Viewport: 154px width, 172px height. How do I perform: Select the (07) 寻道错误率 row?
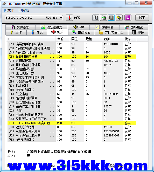pos(72,61)
